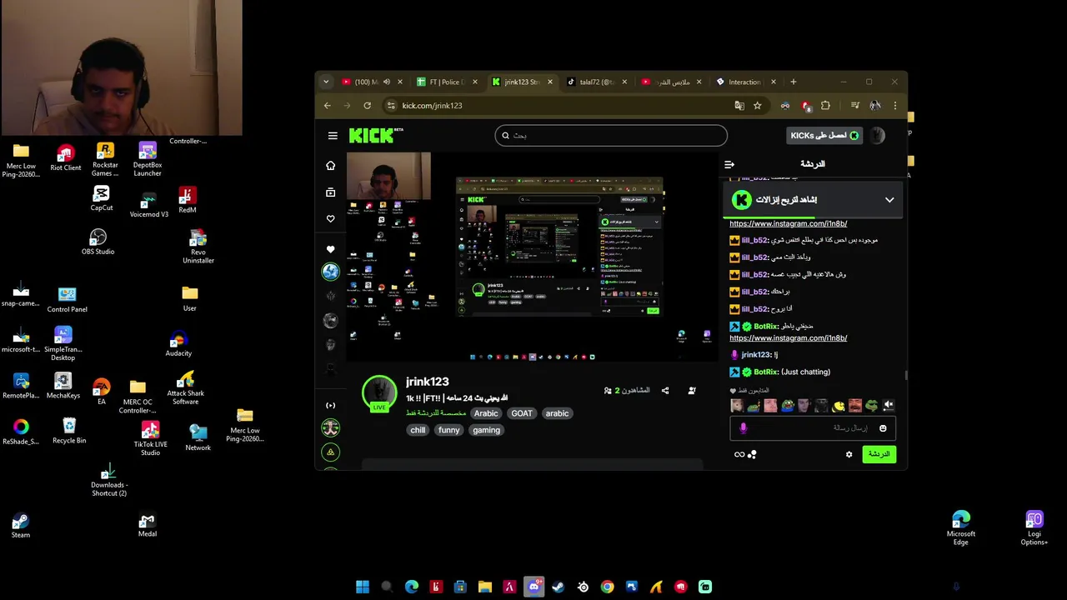Screen dimensions: 1067x600
Task: Open Chrome three-dot menu
Action: click(895, 106)
